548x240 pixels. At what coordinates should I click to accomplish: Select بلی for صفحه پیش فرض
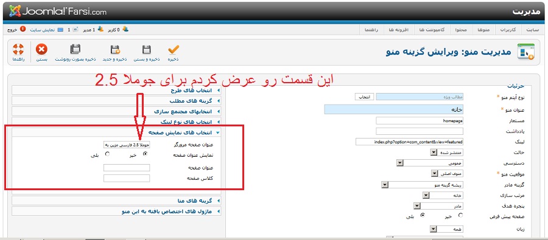[x=423, y=215]
